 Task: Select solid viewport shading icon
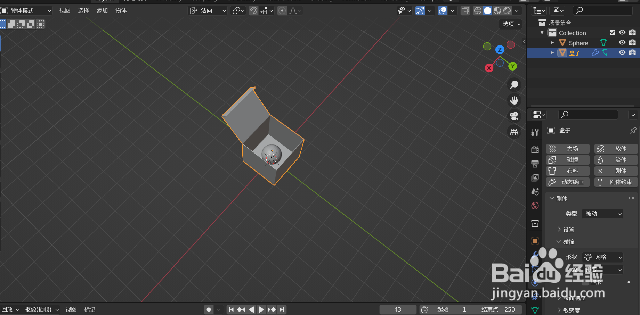pos(488,11)
